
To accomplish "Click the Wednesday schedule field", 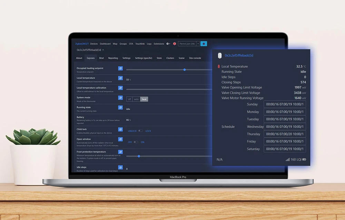I will 285,127.
